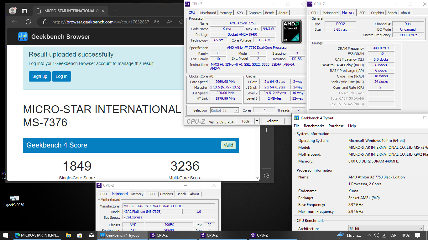428x240 pixels.
Task: Click the Model field K9A2 Platinum (MS-7376)
Action: [x=152, y=212]
